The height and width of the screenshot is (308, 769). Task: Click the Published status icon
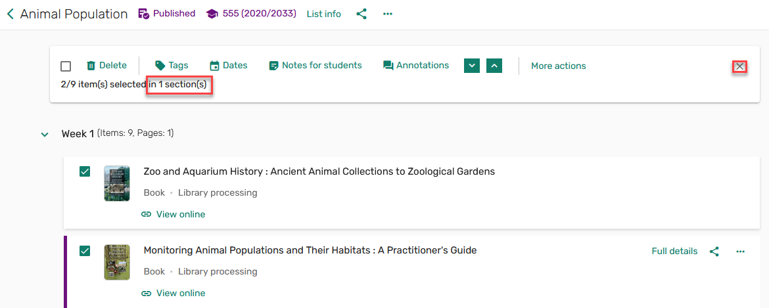143,14
